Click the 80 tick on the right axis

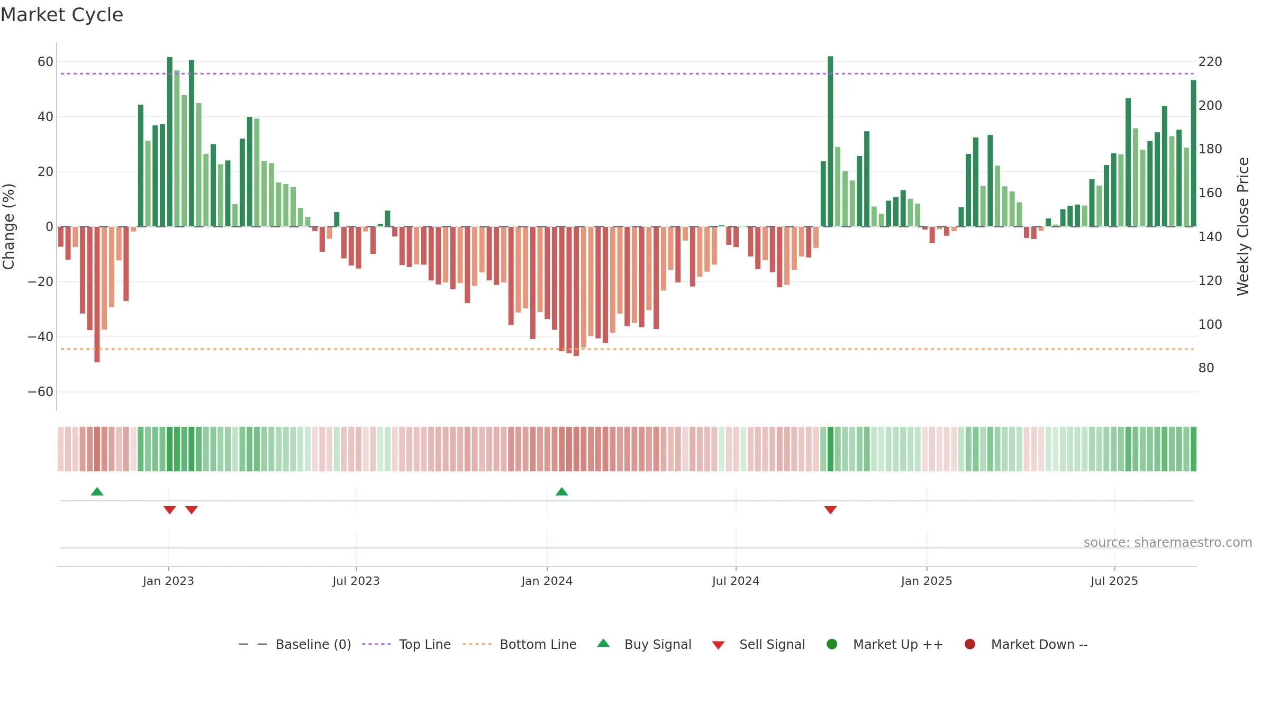(x=1206, y=368)
